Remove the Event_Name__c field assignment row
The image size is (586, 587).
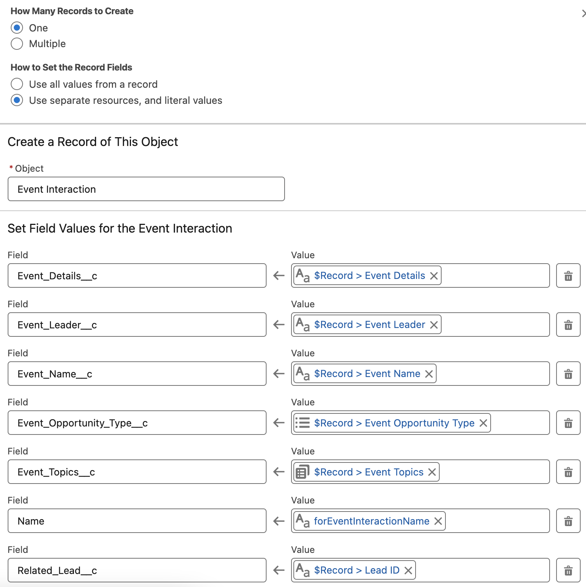click(x=568, y=374)
